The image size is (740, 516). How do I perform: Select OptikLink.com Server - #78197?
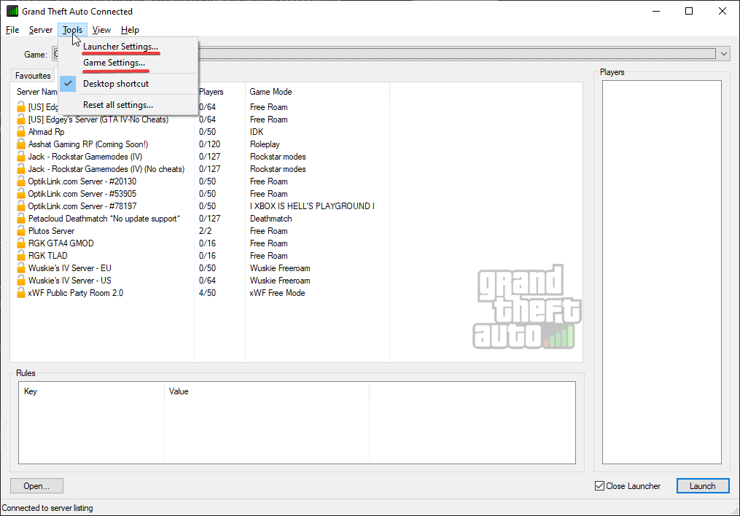pyautogui.click(x=82, y=206)
